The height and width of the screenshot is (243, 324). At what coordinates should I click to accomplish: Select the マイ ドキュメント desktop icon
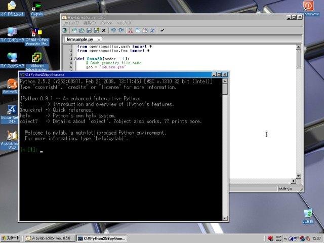[x=12, y=9]
